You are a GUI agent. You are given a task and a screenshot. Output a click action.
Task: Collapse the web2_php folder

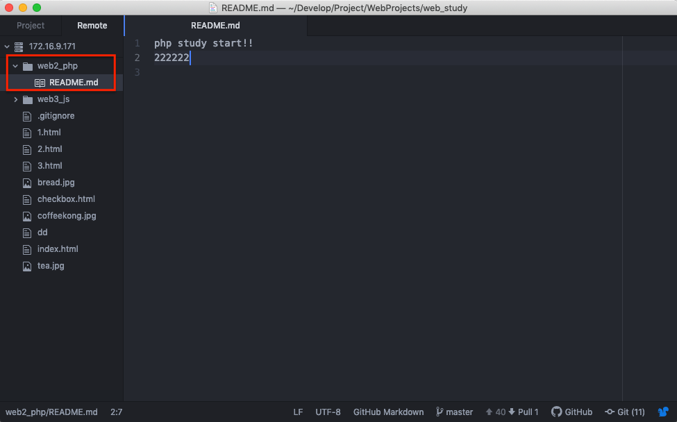click(15, 66)
